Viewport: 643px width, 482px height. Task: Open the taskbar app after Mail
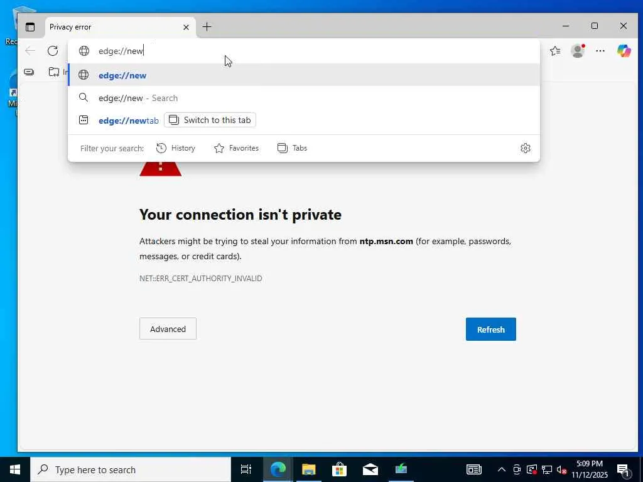[x=401, y=469]
